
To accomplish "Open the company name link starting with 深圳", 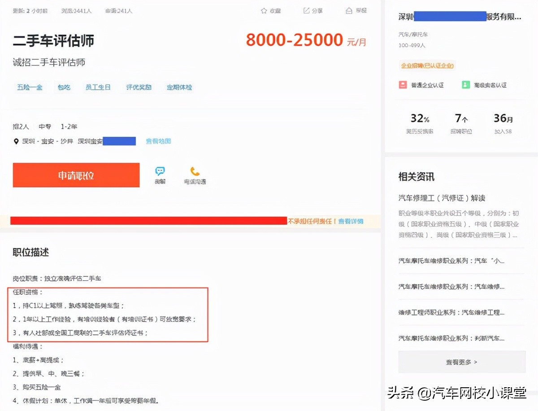I will 460,17.
